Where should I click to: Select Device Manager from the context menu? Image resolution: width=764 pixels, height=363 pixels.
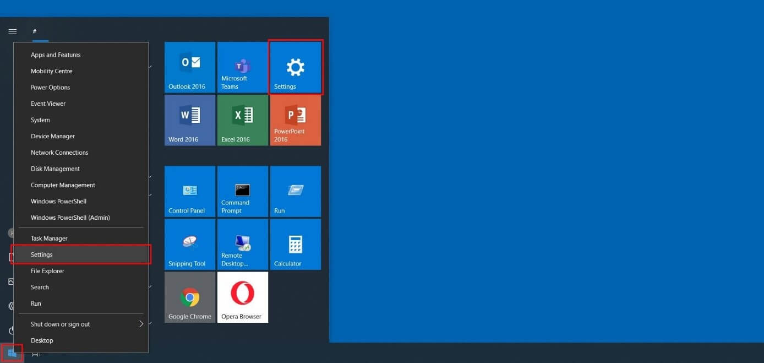53,136
